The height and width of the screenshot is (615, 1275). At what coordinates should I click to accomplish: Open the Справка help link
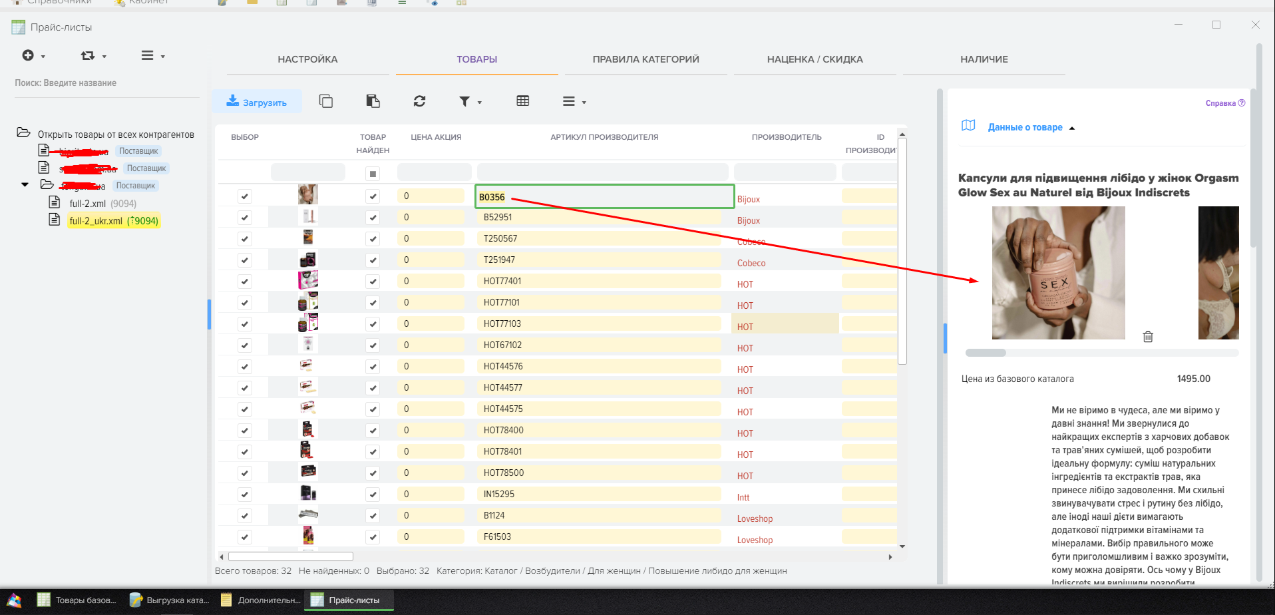[1225, 103]
